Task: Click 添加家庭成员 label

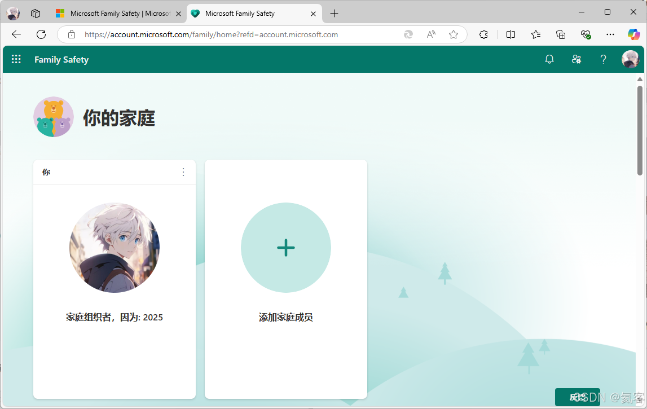Action: point(286,318)
